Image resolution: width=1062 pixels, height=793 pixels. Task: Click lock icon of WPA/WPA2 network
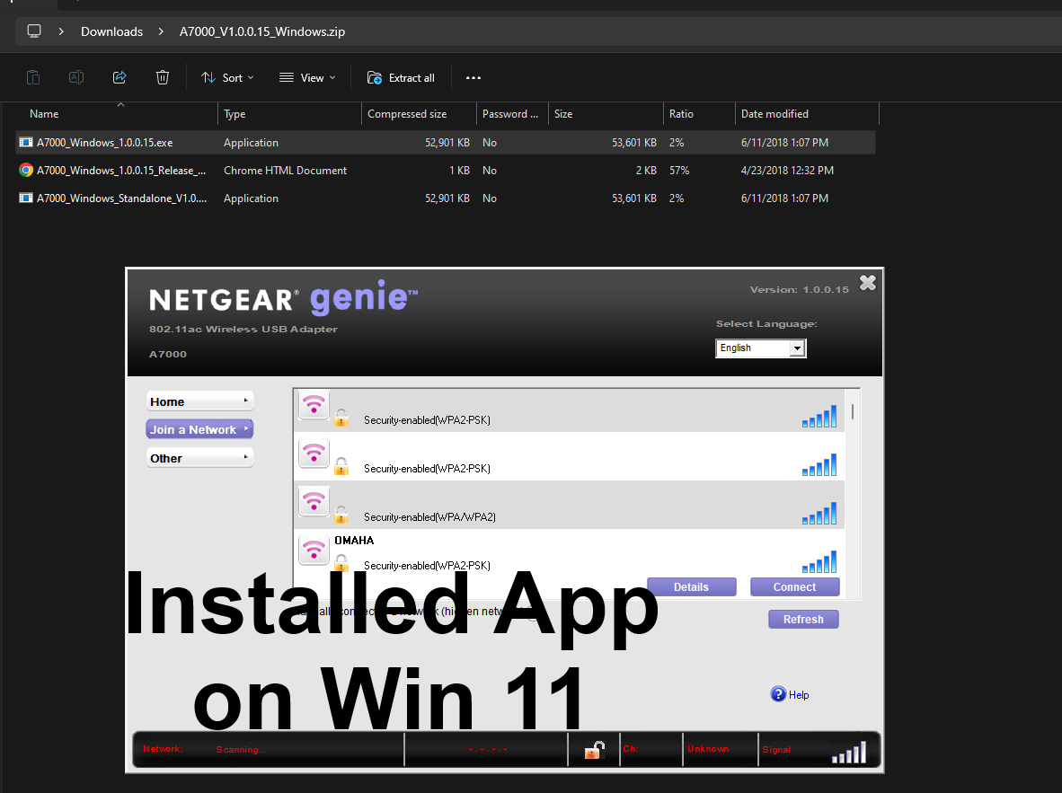[341, 514]
